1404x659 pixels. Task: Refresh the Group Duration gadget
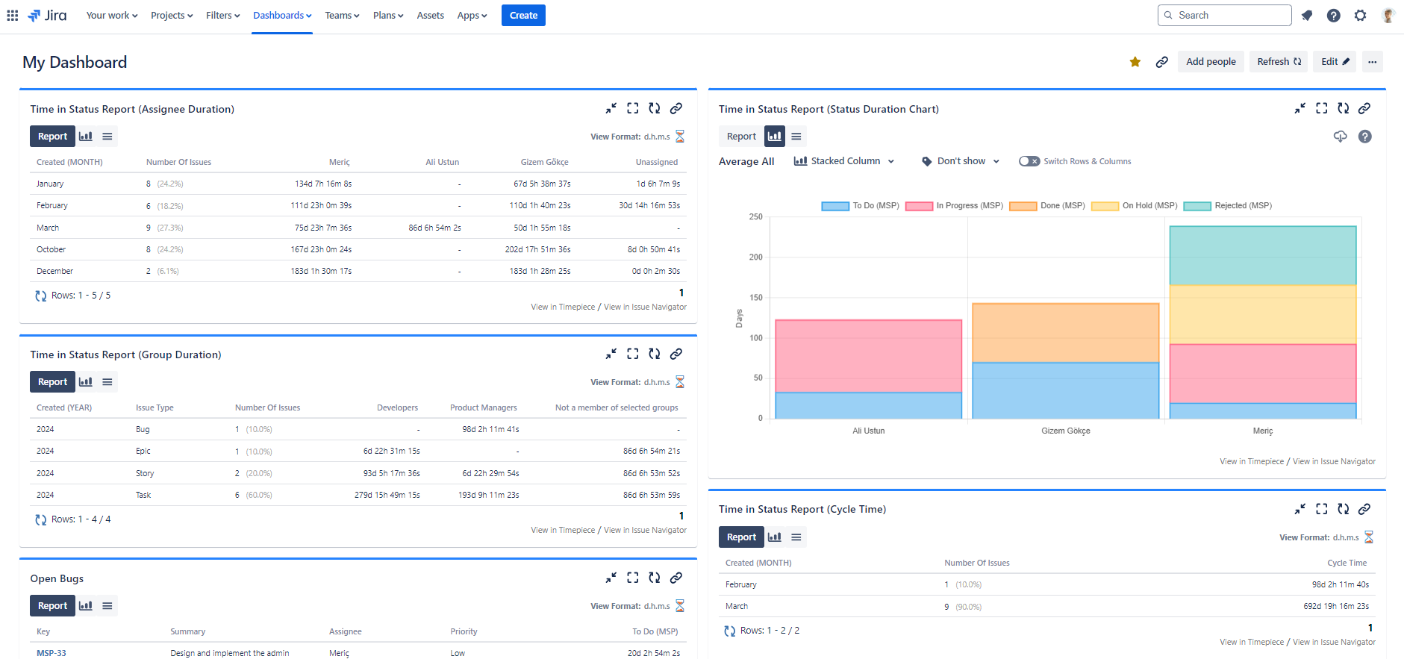pos(654,354)
